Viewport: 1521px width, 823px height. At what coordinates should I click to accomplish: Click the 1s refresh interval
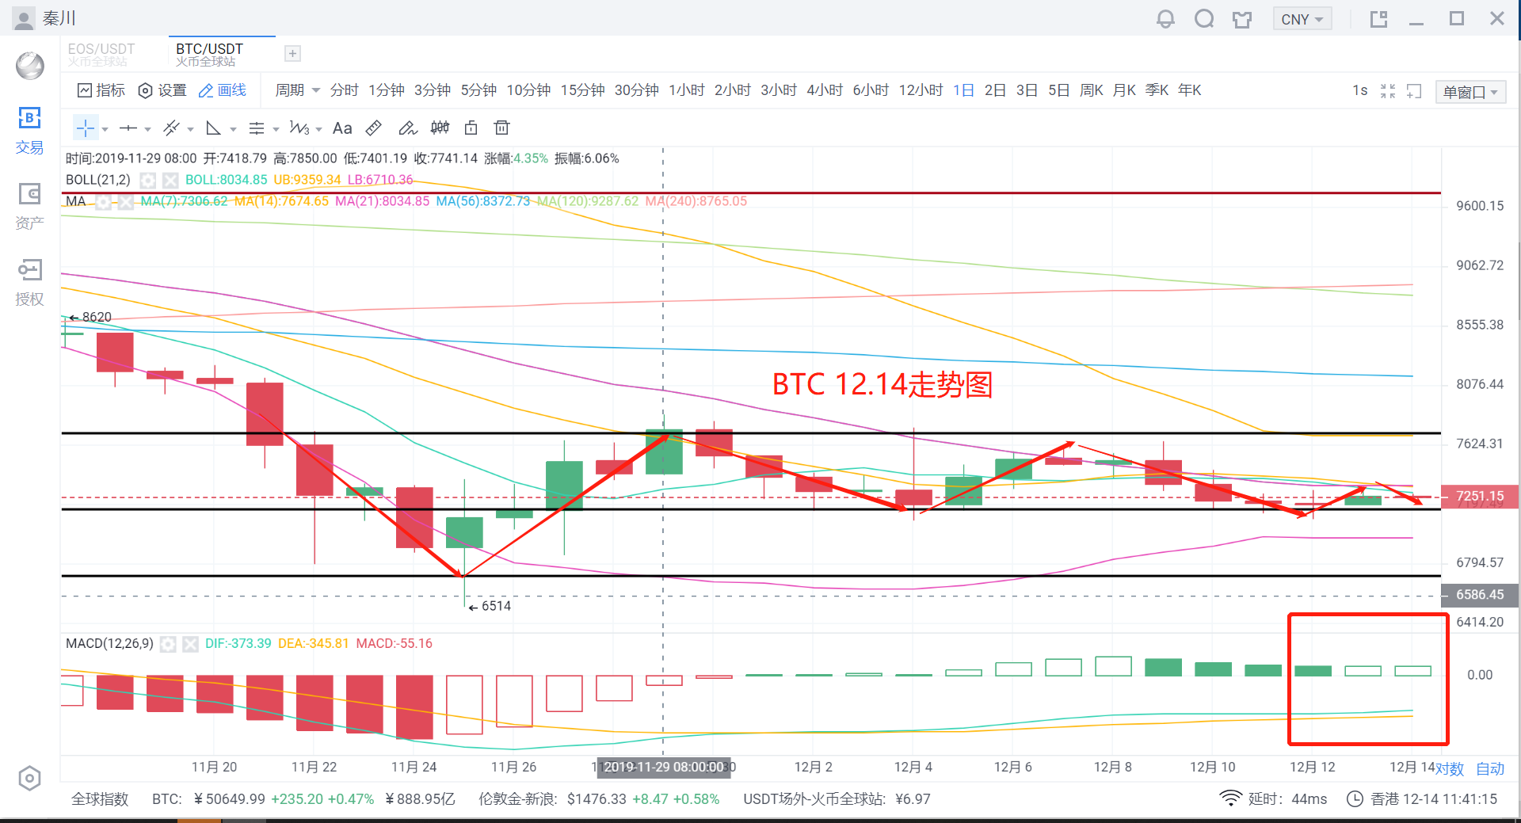(1359, 90)
